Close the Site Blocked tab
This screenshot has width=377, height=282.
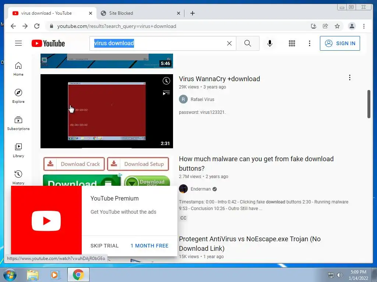click(179, 13)
